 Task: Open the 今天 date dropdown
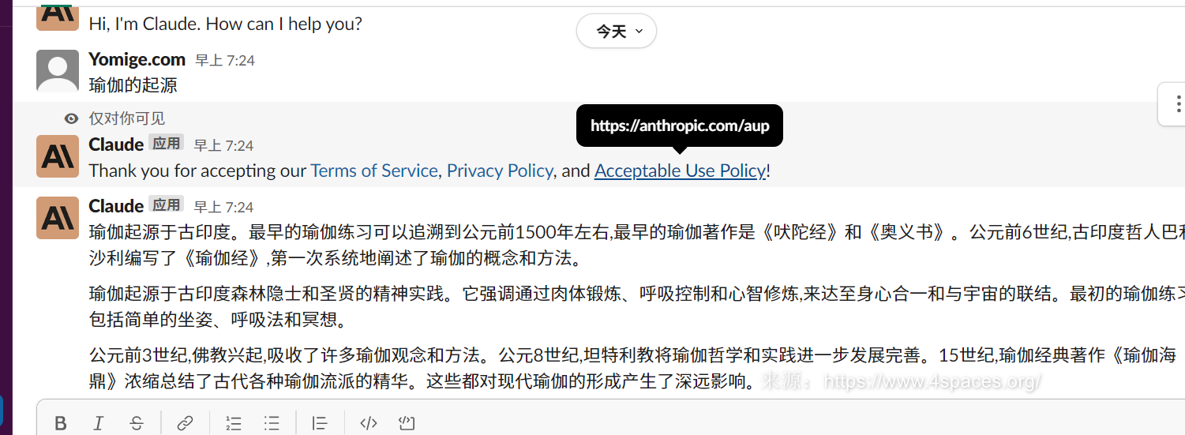pyautogui.click(x=616, y=32)
